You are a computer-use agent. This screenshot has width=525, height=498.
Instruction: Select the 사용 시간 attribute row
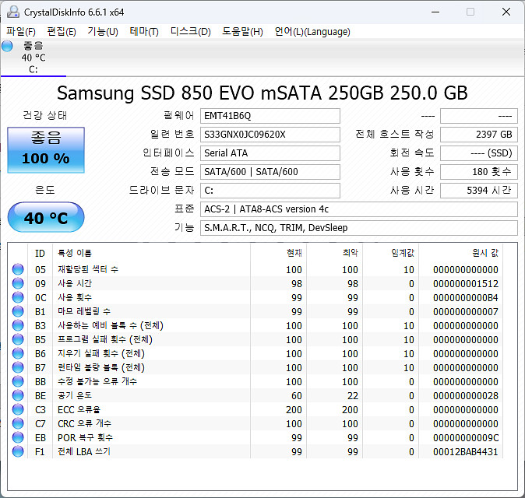tap(255, 283)
